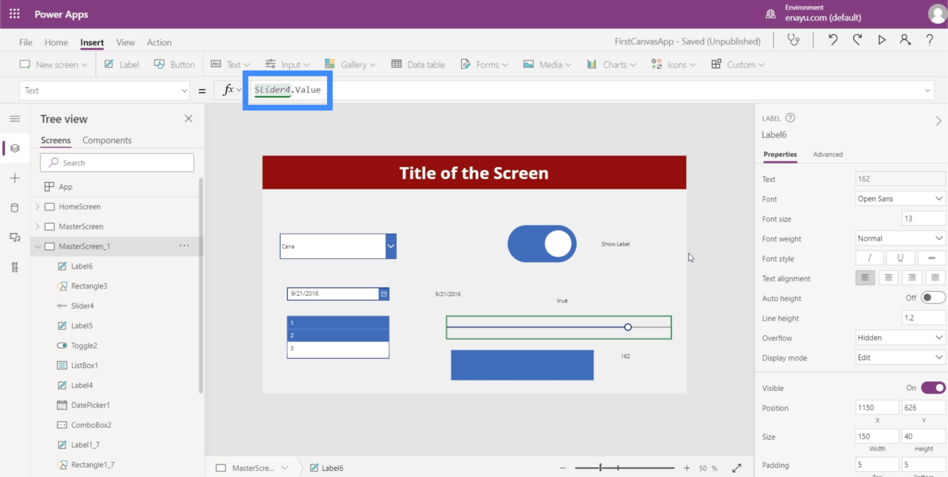Align text right
The image size is (948, 477).
(x=912, y=278)
